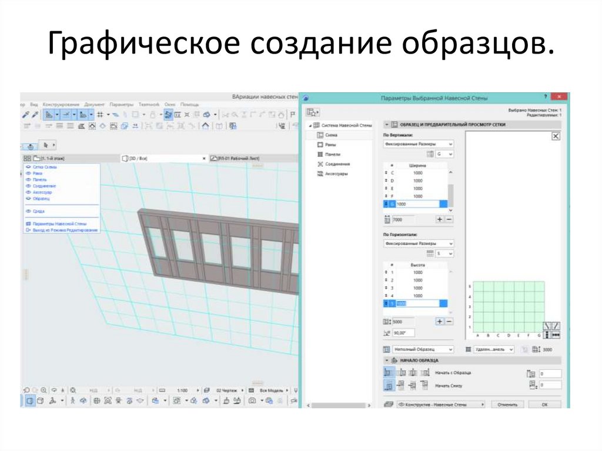The height and width of the screenshot is (451, 602).
Task: Click the camera icon in bottom toolbar
Action: coord(252,401)
